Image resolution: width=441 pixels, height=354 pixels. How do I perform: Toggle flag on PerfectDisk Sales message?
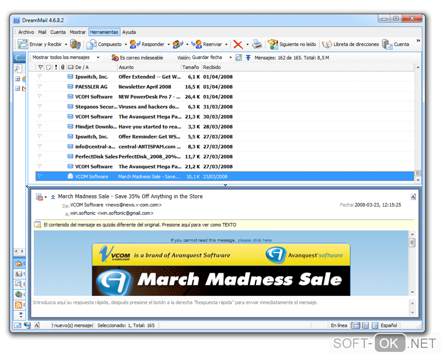click(x=40, y=156)
